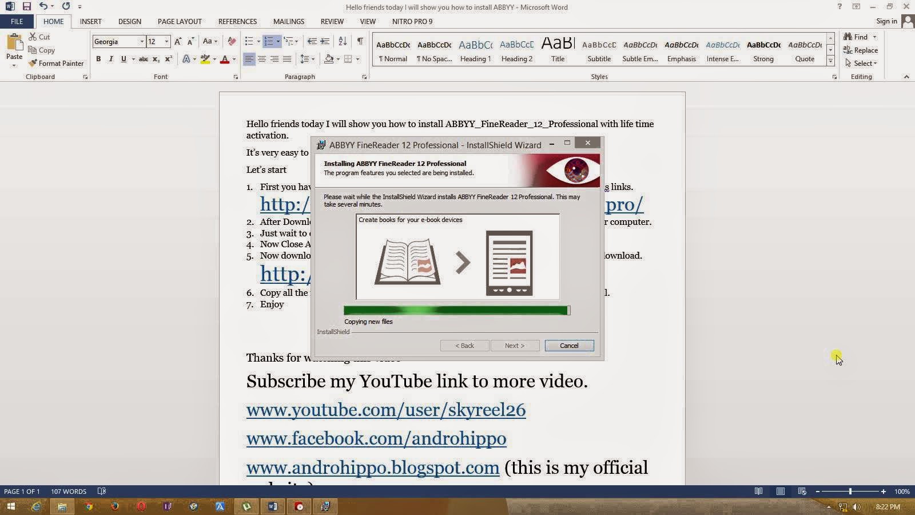Screen dimensions: 915x515
Task: Click the Copy command
Action: point(42,50)
